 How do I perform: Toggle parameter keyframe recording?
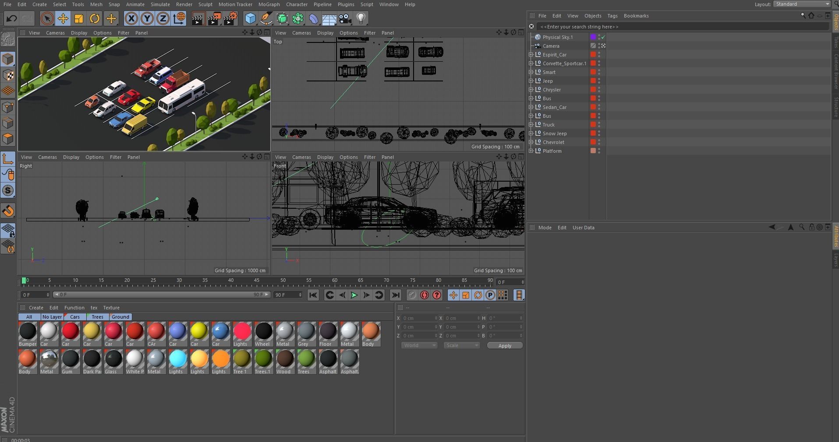[x=490, y=295]
